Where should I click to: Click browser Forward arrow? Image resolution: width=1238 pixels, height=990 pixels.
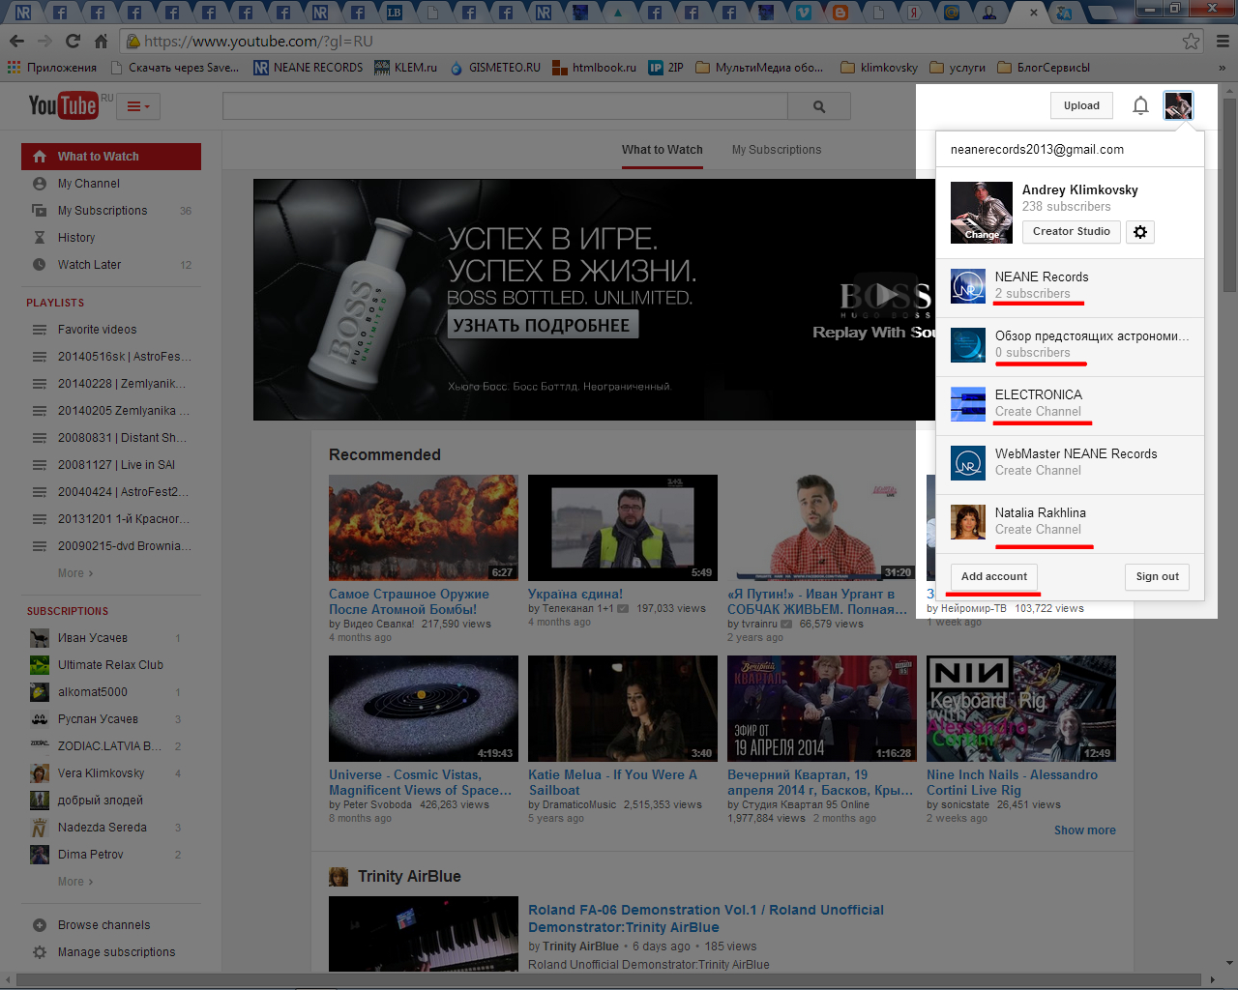[44, 41]
